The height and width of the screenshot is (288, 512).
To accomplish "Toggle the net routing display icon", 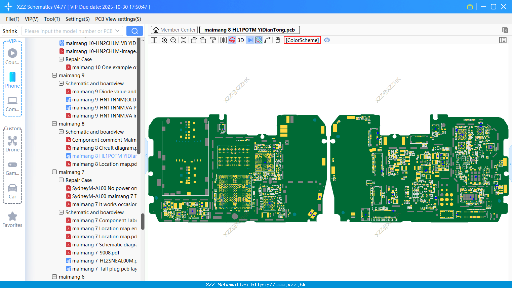I will tap(259, 40).
